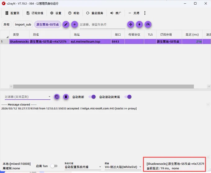Open the 设置 menu
This screenshot has height=173, width=211.
[56, 13]
